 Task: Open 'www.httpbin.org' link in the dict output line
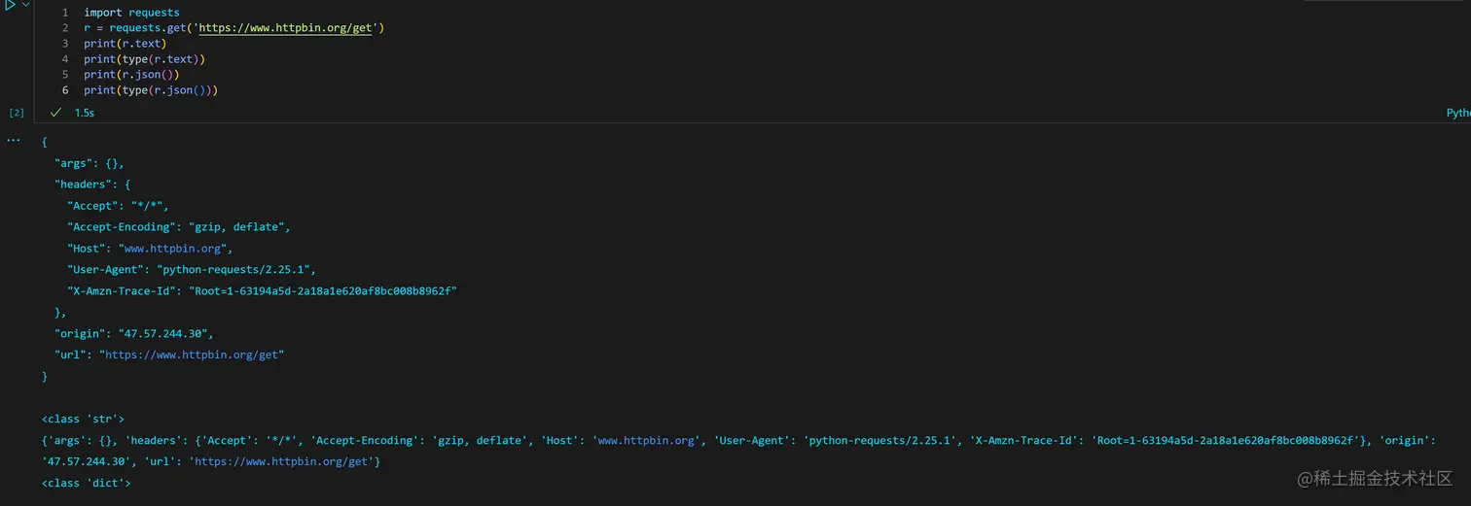point(646,440)
